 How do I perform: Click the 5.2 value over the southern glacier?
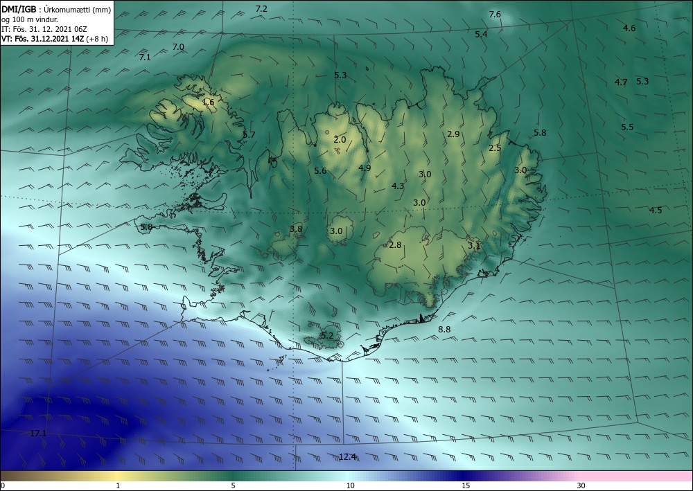(x=327, y=336)
